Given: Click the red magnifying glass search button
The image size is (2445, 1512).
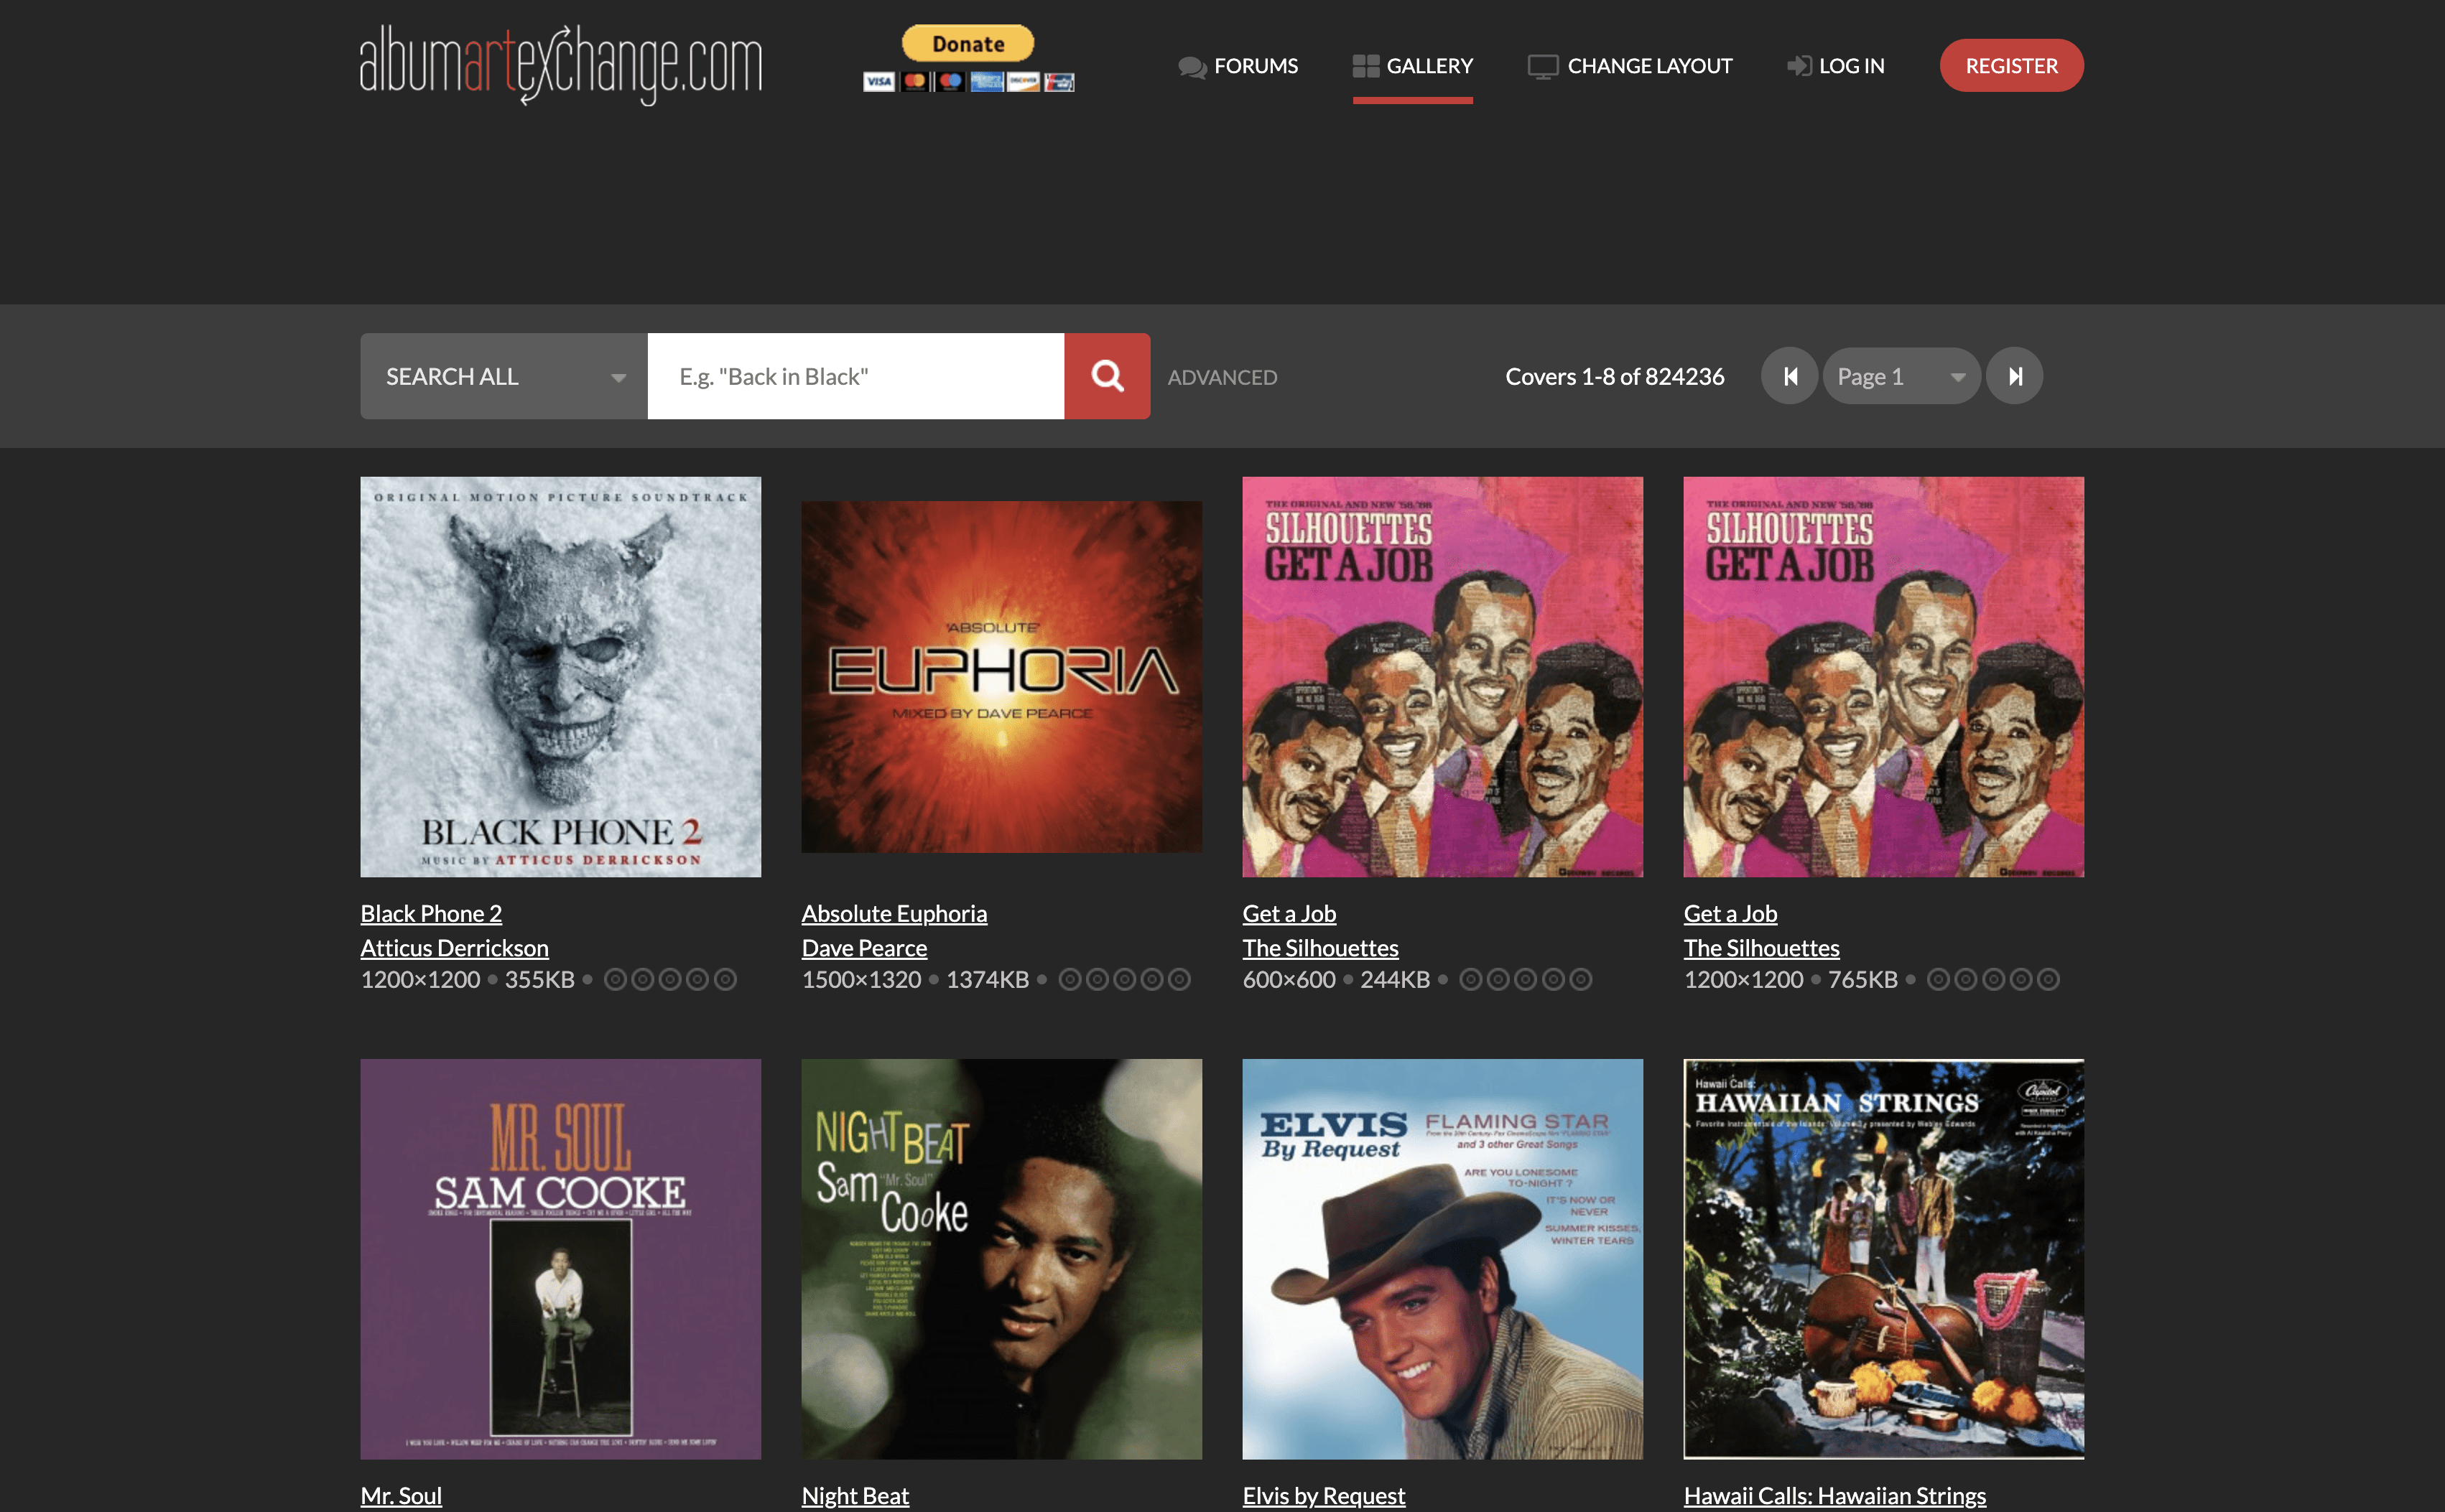Looking at the screenshot, I should click(x=1106, y=376).
